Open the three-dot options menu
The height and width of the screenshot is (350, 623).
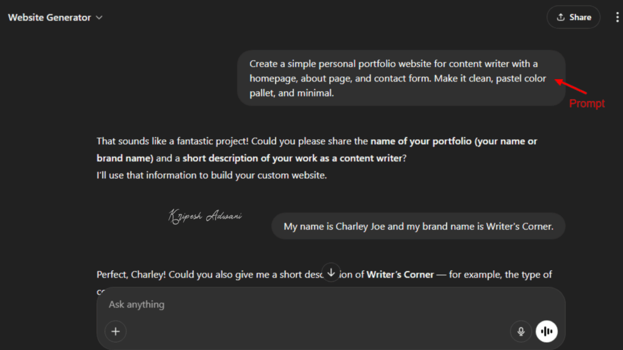click(x=617, y=17)
